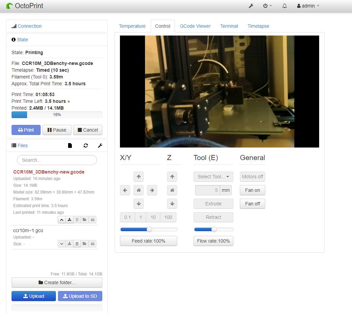Cancel the running print job
Viewport: 352px width, 314px height.
click(88, 130)
